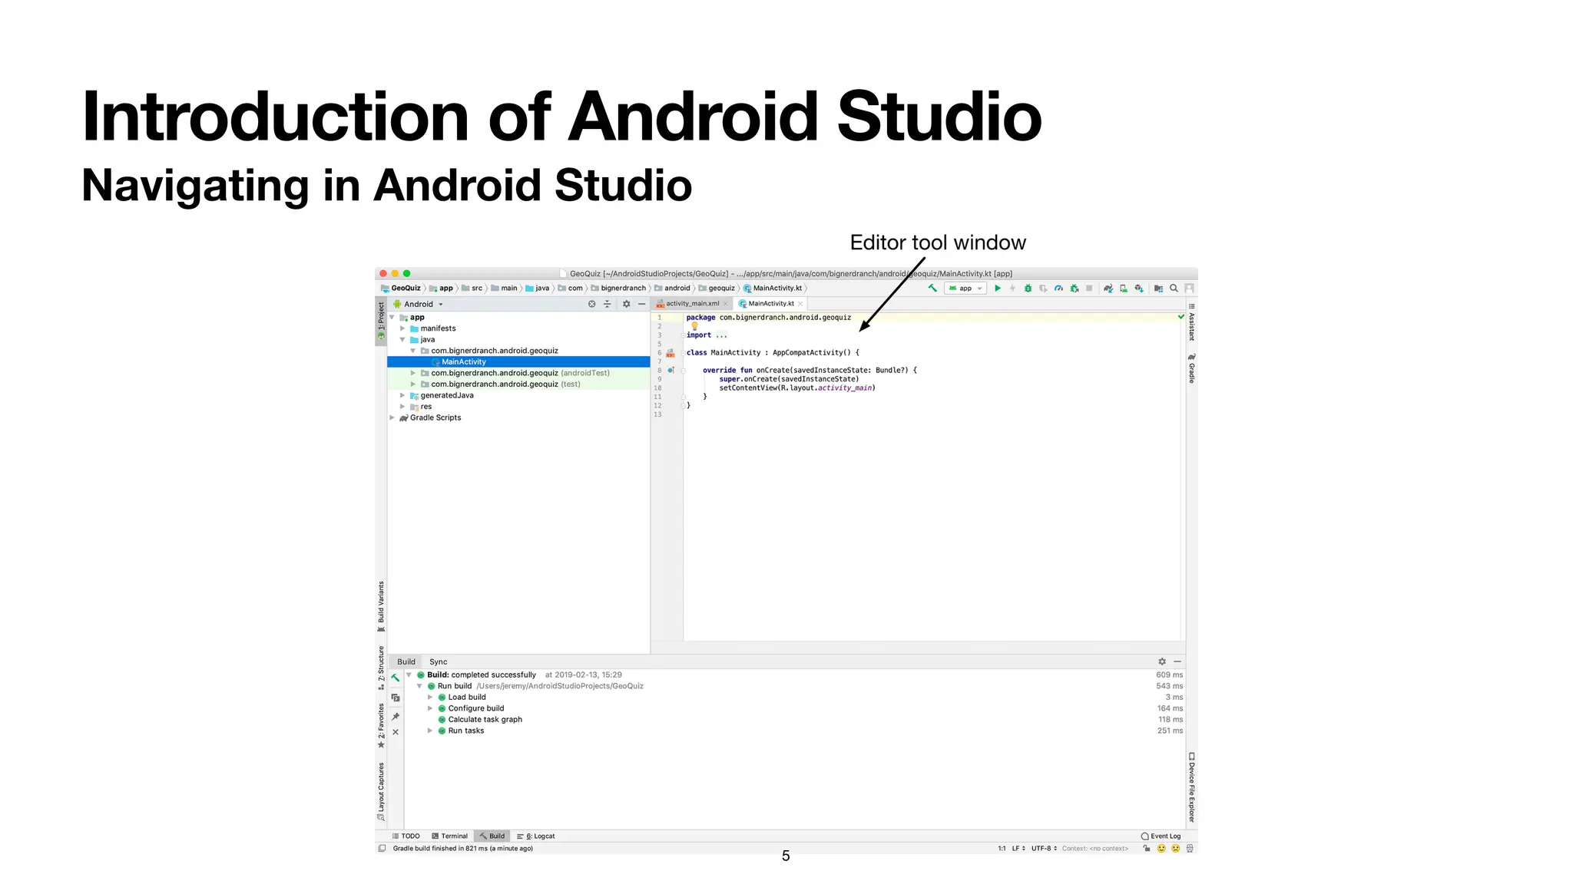Open Project panel settings gear
Image resolution: width=1573 pixels, height=884 pixels.
627,304
